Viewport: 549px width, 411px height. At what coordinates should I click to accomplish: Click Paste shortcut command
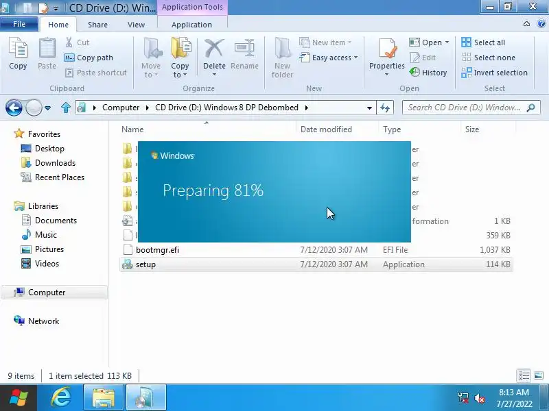(96, 73)
